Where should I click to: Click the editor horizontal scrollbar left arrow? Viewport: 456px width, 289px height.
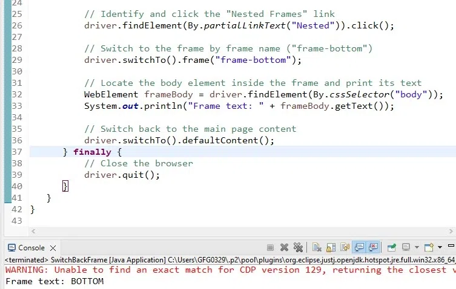point(34,231)
